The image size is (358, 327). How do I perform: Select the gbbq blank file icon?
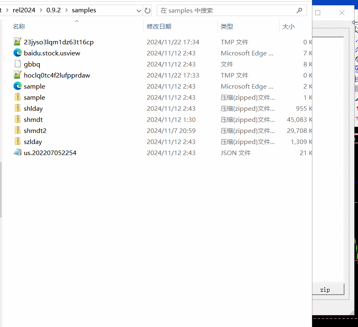(x=17, y=64)
